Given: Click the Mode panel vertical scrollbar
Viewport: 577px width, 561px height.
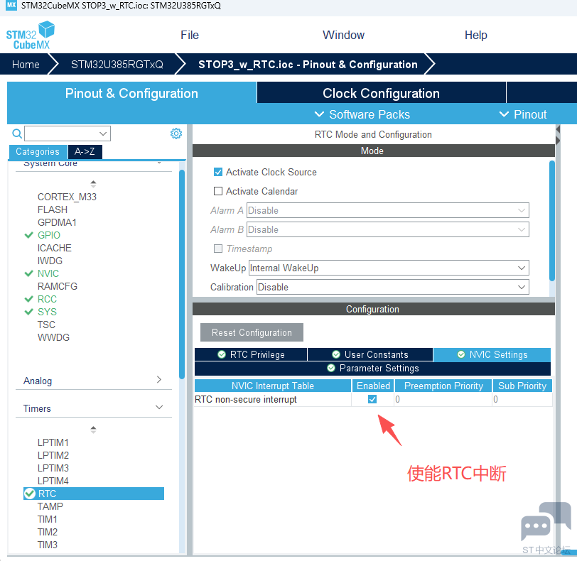Looking at the screenshot, I should click(552, 221).
